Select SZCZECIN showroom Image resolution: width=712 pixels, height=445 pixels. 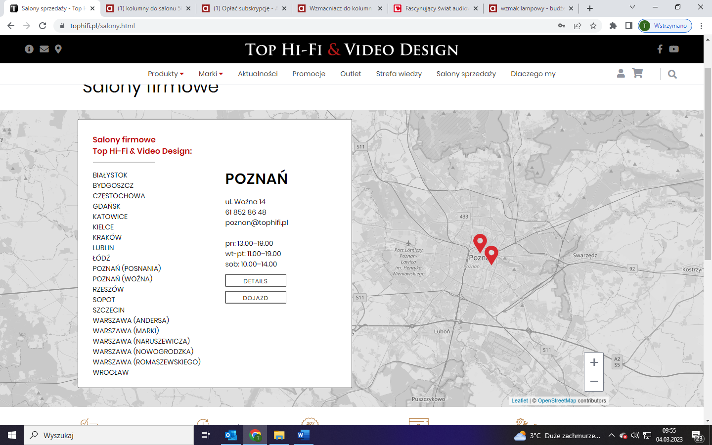tap(108, 310)
